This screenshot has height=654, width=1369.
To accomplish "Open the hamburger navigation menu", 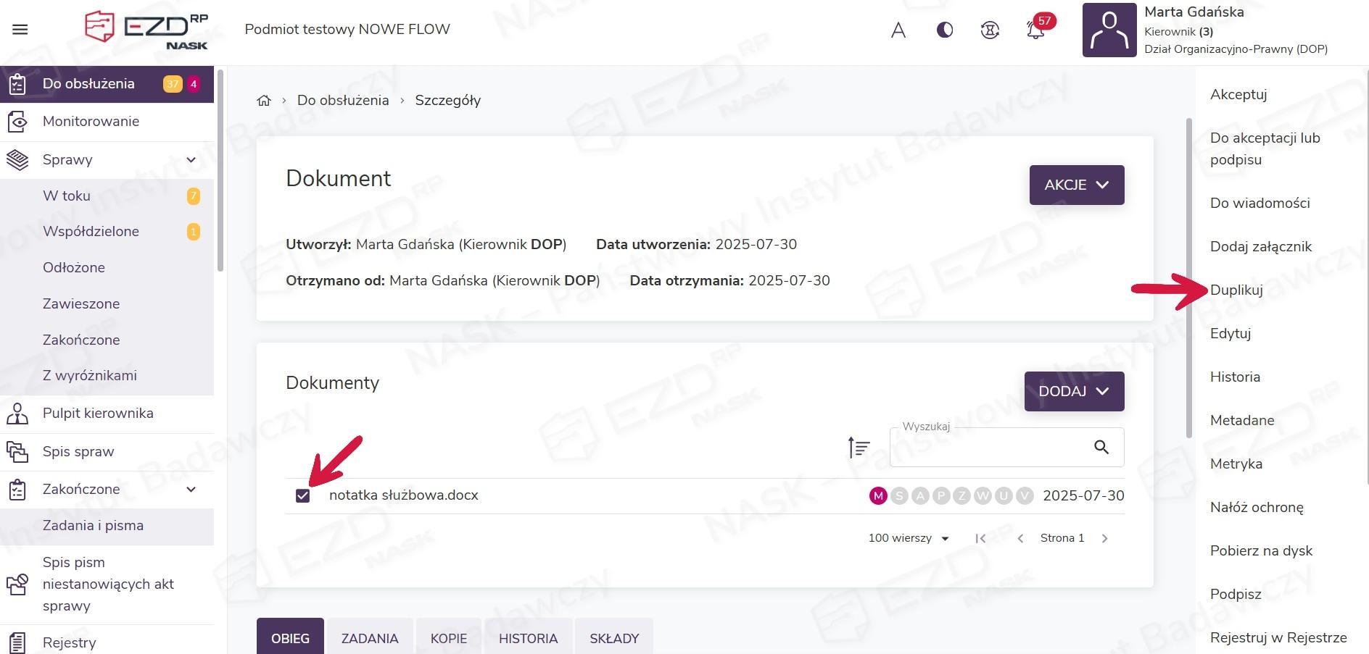I will click(20, 30).
